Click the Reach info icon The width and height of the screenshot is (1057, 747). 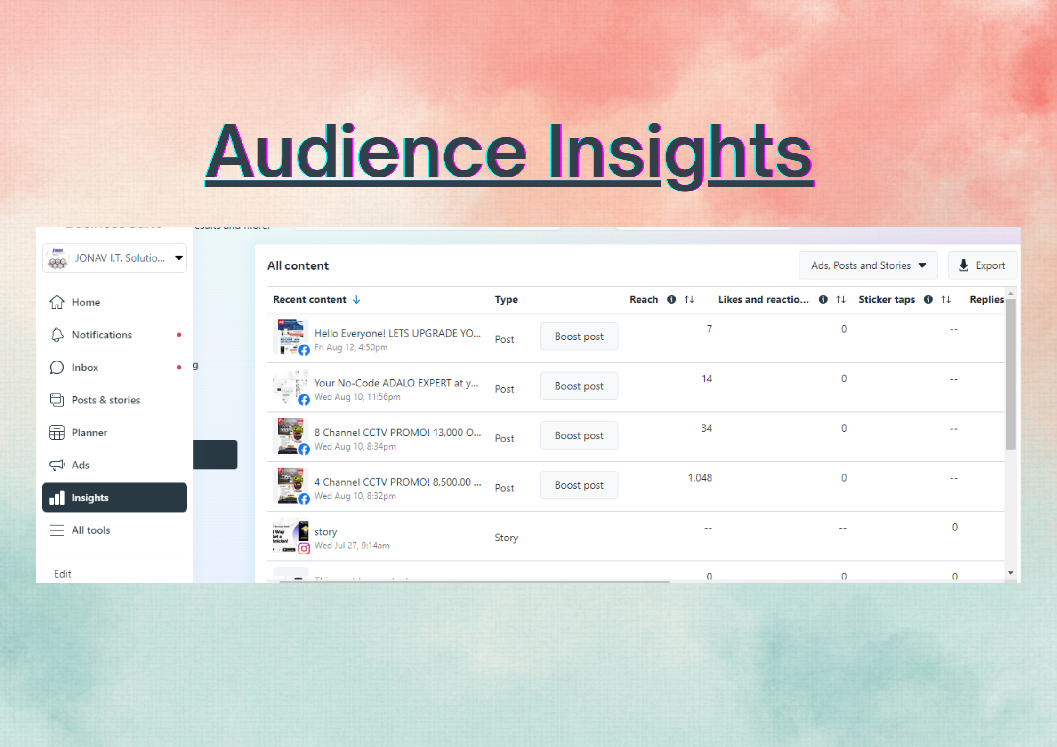pyautogui.click(x=671, y=299)
